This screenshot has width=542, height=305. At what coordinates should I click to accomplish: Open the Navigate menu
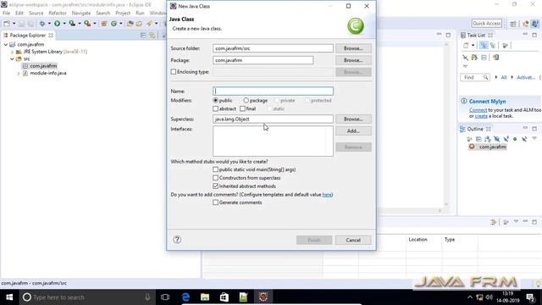[81, 13]
